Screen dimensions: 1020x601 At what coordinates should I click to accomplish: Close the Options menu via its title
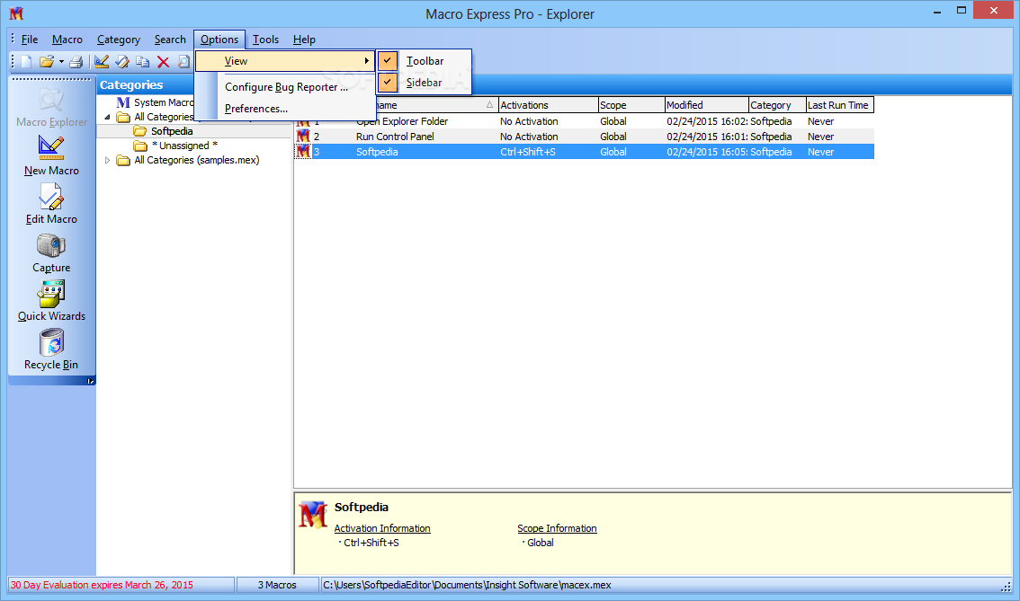pyautogui.click(x=219, y=40)
